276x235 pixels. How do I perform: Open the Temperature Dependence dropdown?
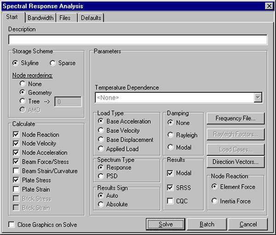click(x=258, y=97)
